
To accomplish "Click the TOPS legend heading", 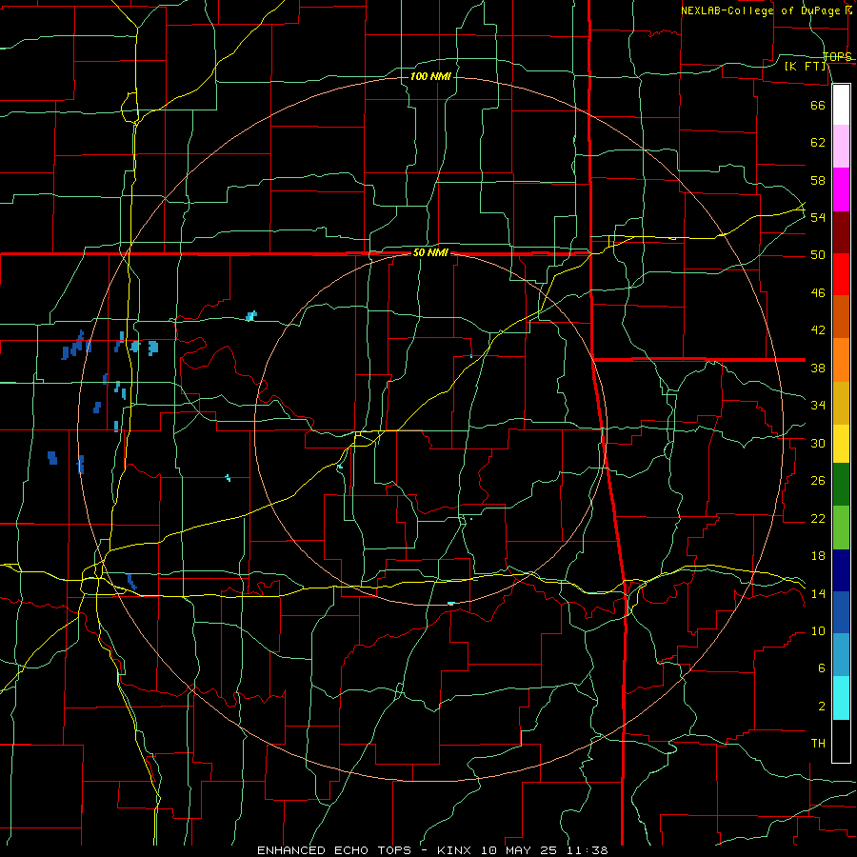I will [837, 56].
